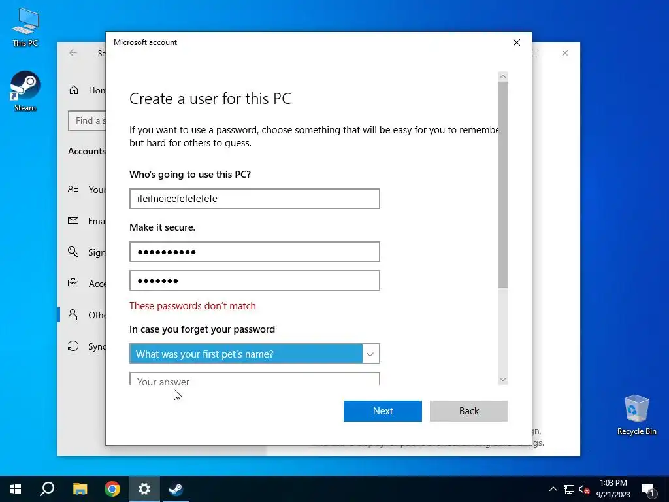Screen dimensions: 669x502
Task: Open network status tray icon
Action: point(569,489)
